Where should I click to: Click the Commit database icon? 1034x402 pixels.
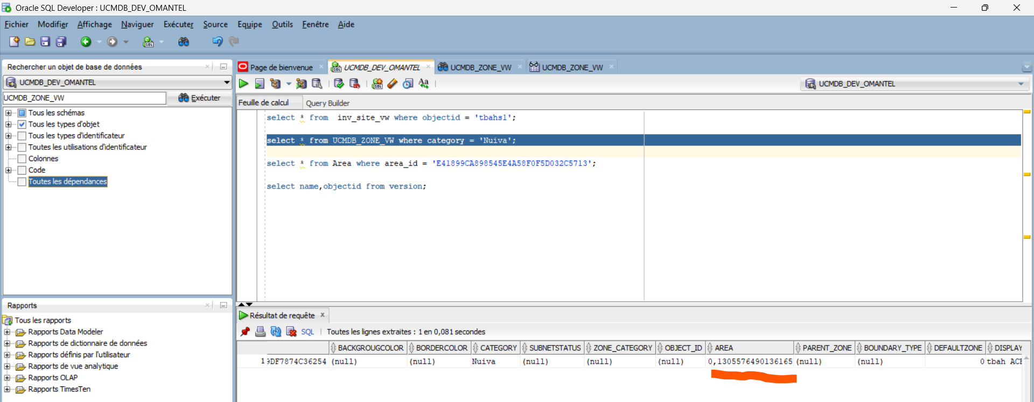(339, 84)
